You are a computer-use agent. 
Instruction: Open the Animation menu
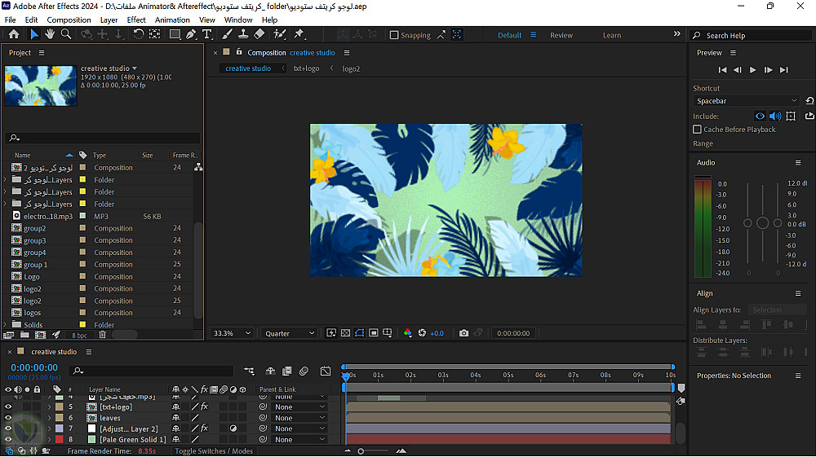[x=172, y=20]
